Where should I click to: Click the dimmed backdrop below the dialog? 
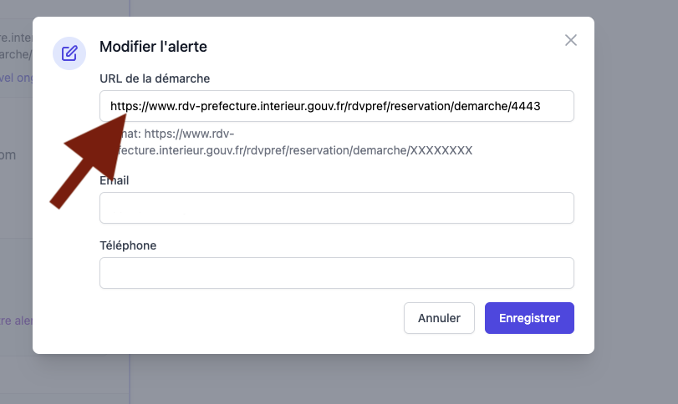click(x=346, y=380)
